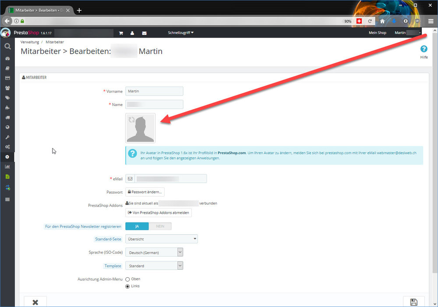438x307 pixels.
Task: Click the shopping cart icon in header
Action: point(121,33)
